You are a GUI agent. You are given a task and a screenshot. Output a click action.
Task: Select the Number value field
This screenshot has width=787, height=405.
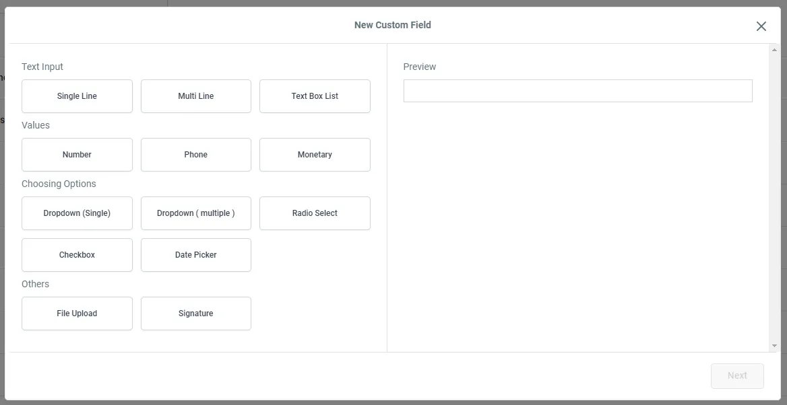coord(77,155)
